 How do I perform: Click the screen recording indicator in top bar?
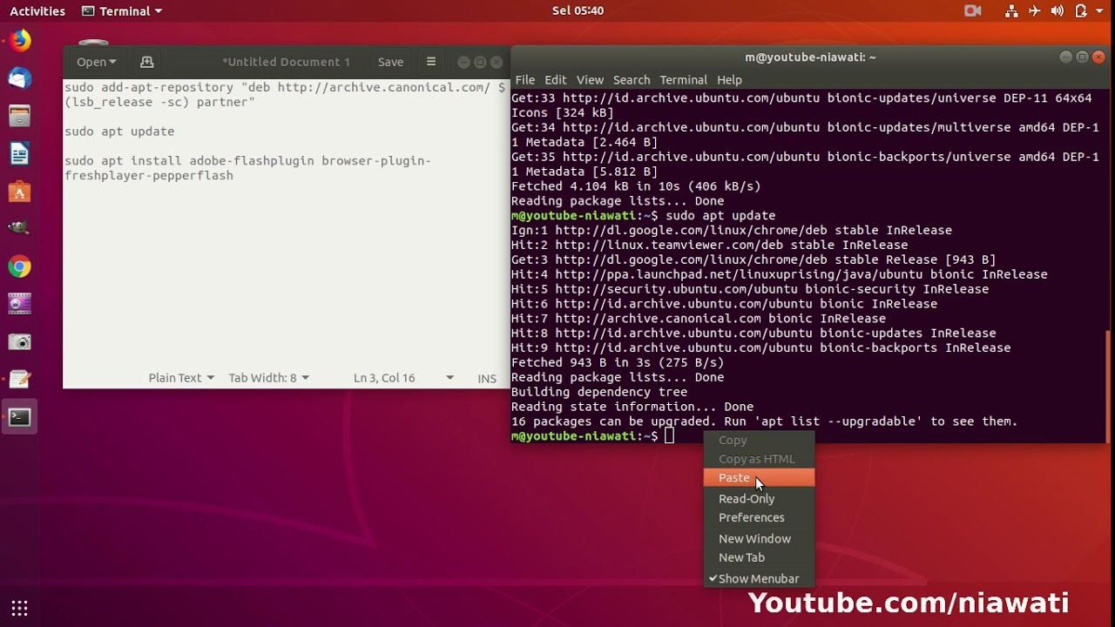click(973, 10)
